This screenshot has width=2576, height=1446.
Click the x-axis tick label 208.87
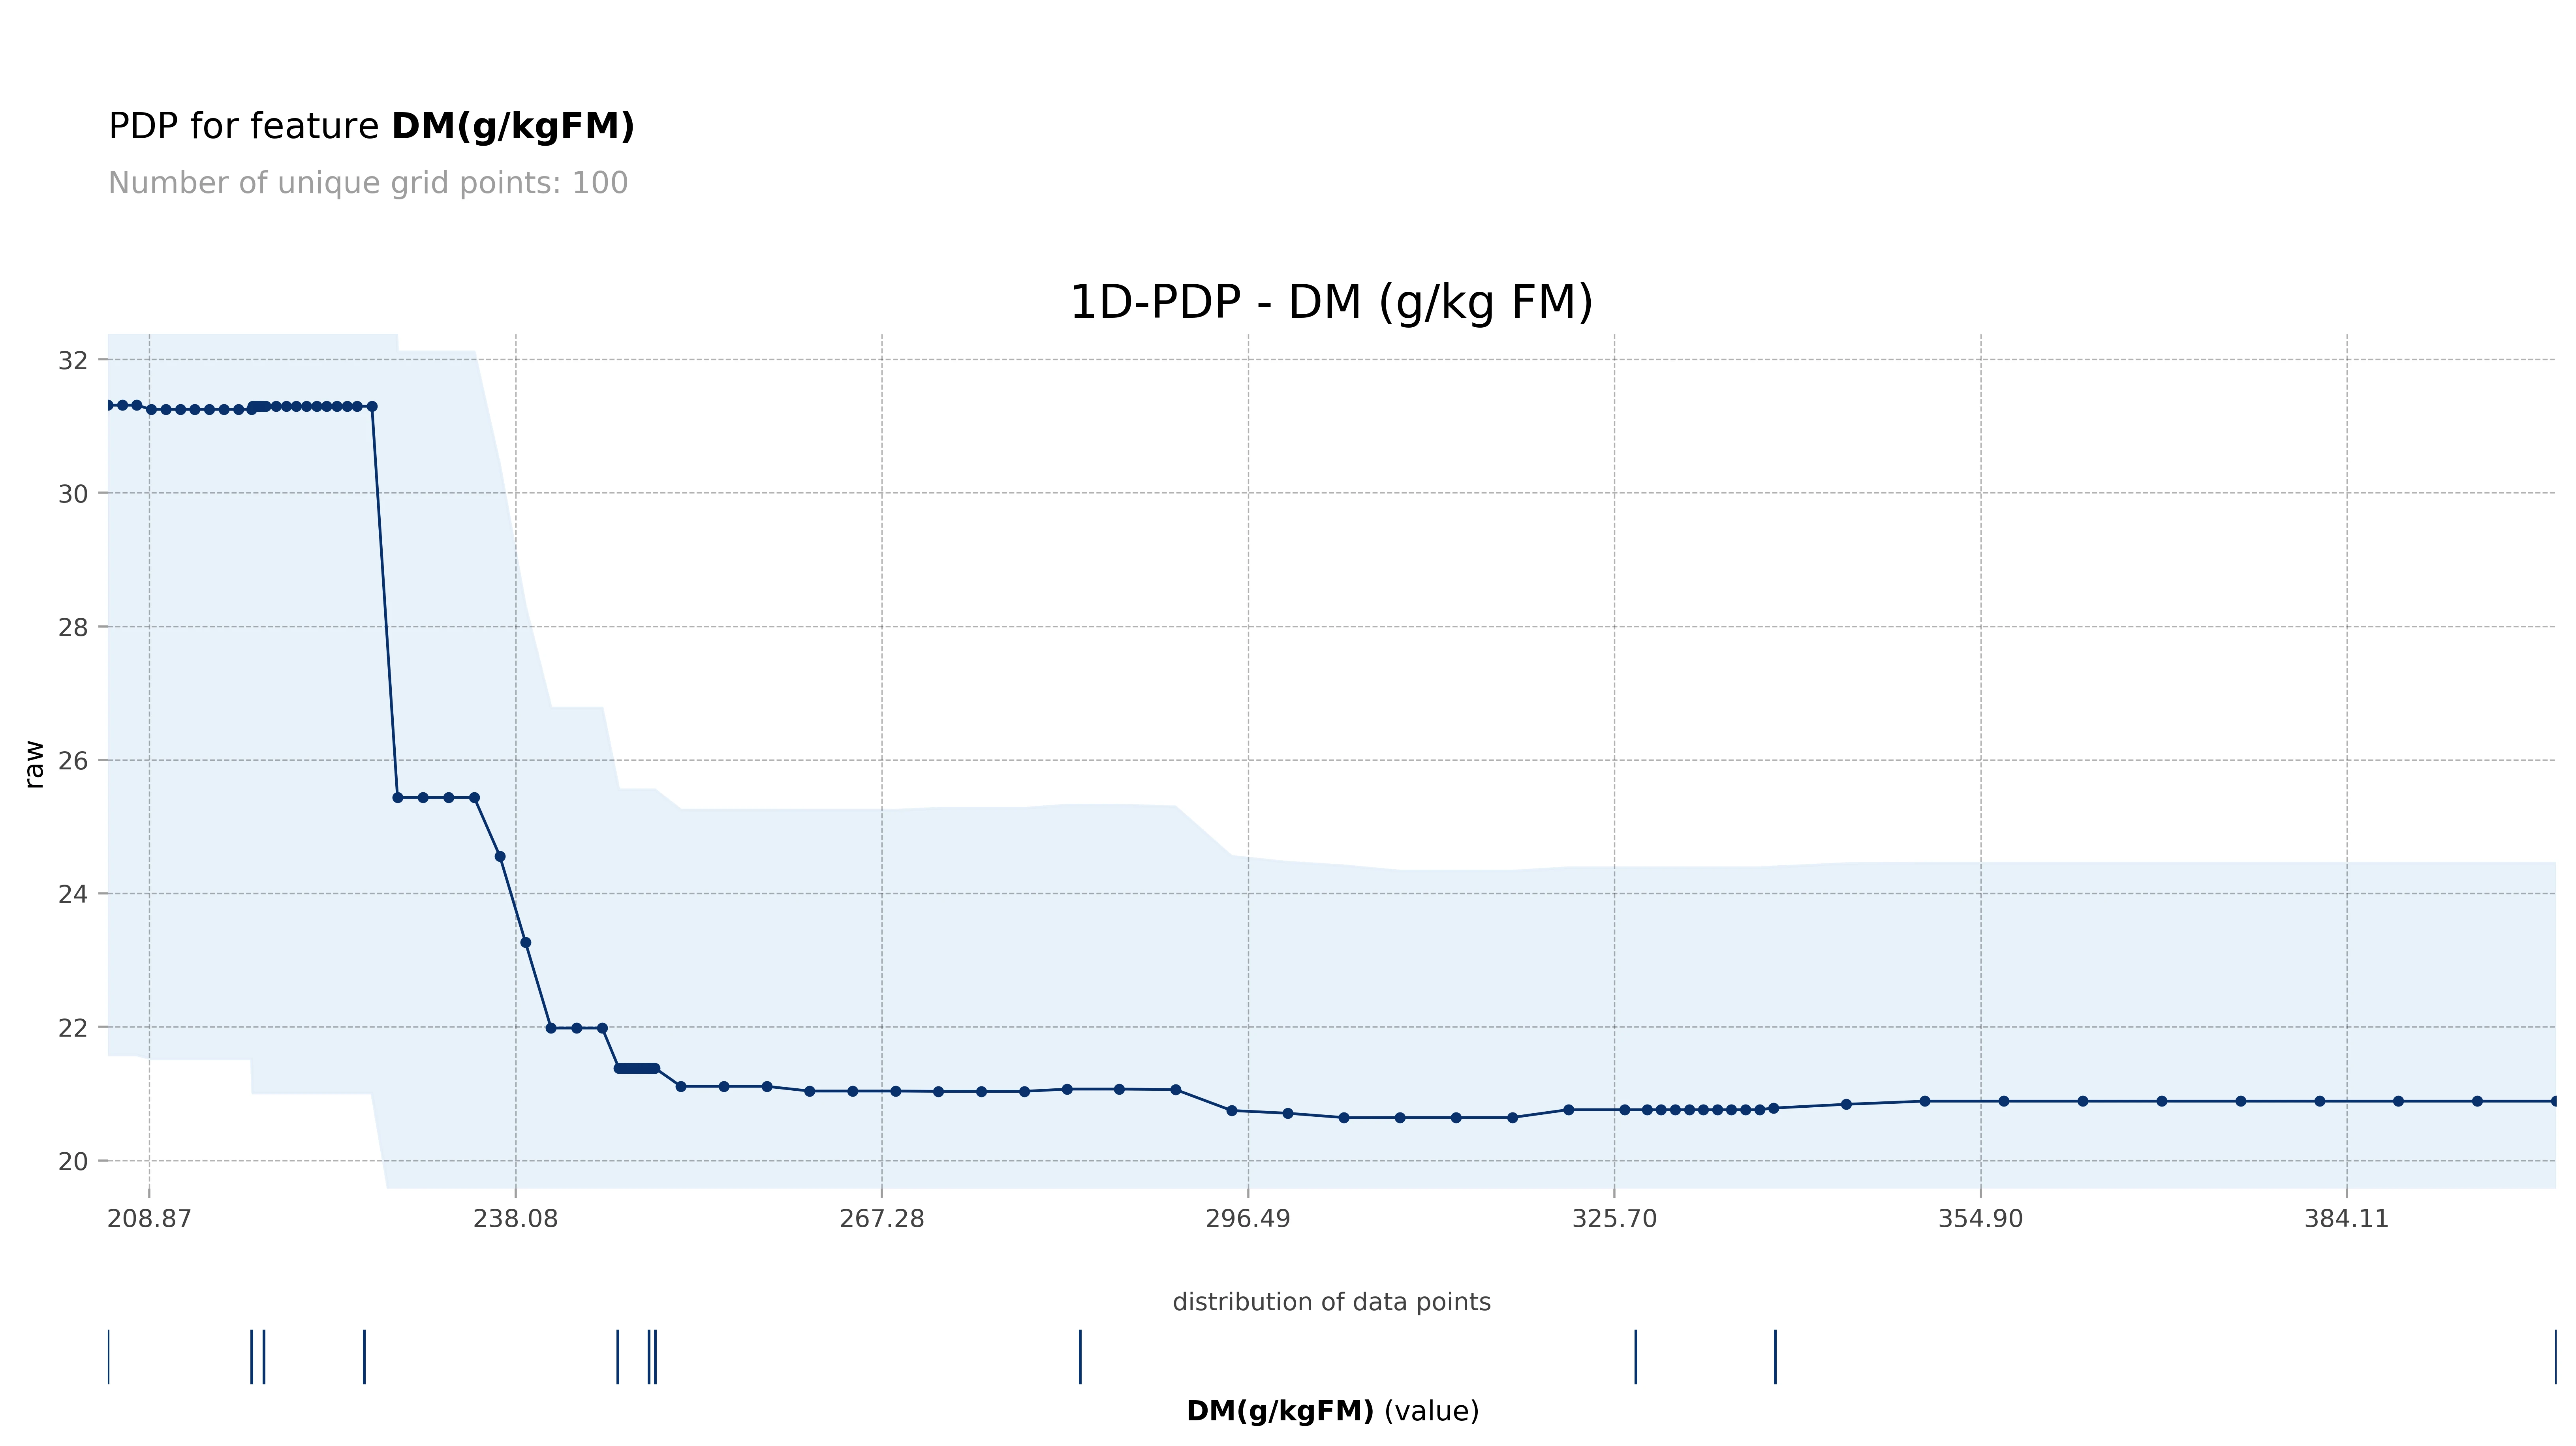pyautogui.click(x=149, y=1219)
